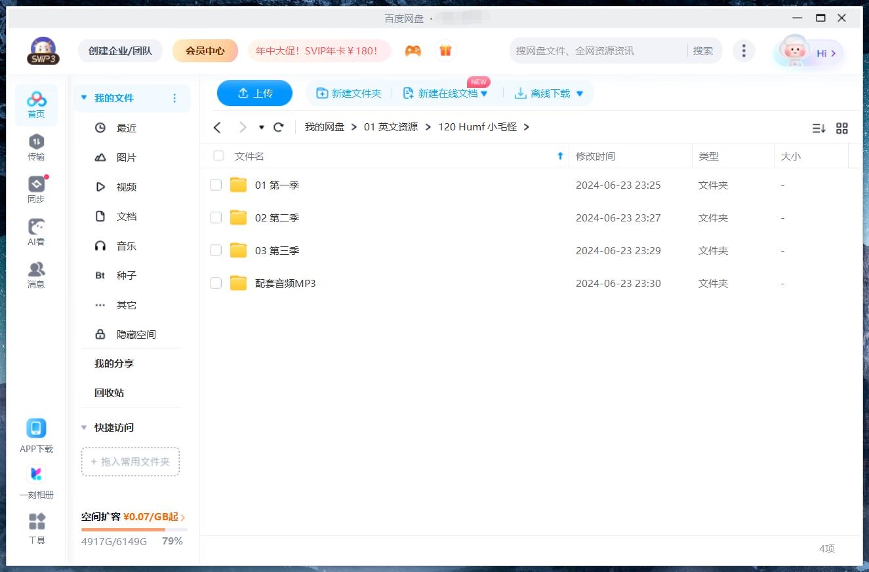The width and height of the screenshot is (869, 572).
Task: Open the 会员中心 membership center
Action: click(205, 50)
